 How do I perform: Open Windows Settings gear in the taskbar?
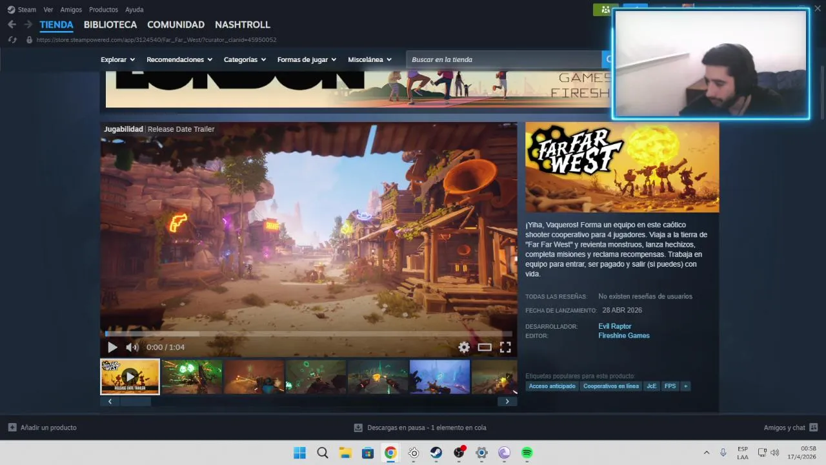coord(481,453)
